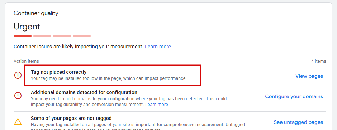The width and height of the screenshot is (337, 130).
Task: Select the third segment of the quality bar
Action: (x=62, y=36)
